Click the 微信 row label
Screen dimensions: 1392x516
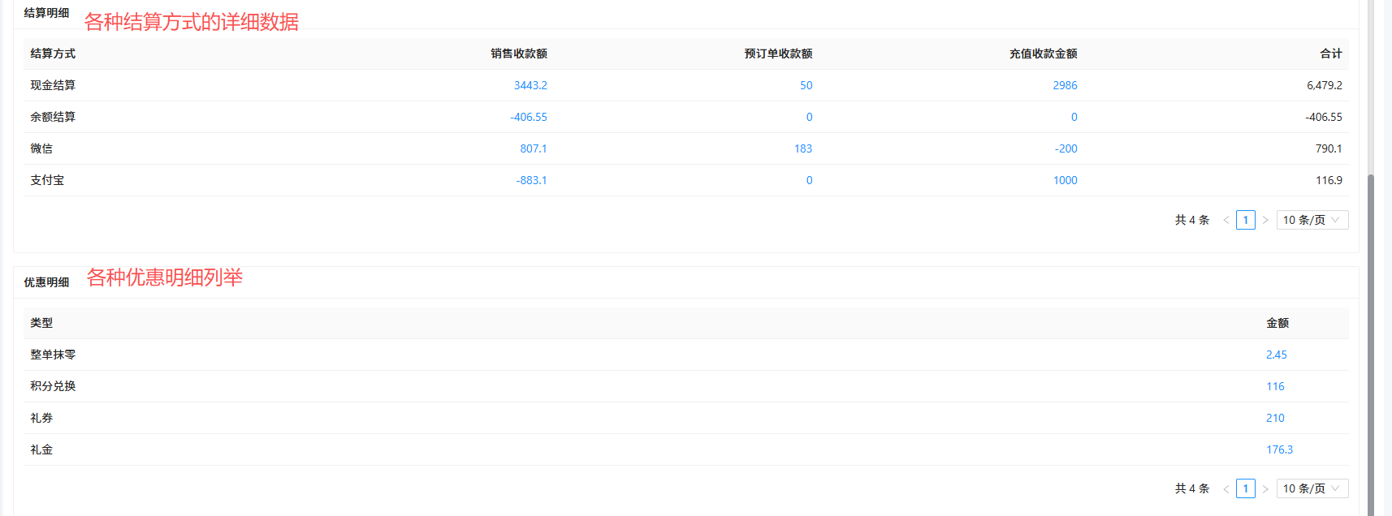[41, 148]
